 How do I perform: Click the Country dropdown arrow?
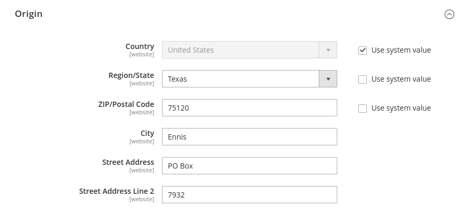tap(328, 50)
